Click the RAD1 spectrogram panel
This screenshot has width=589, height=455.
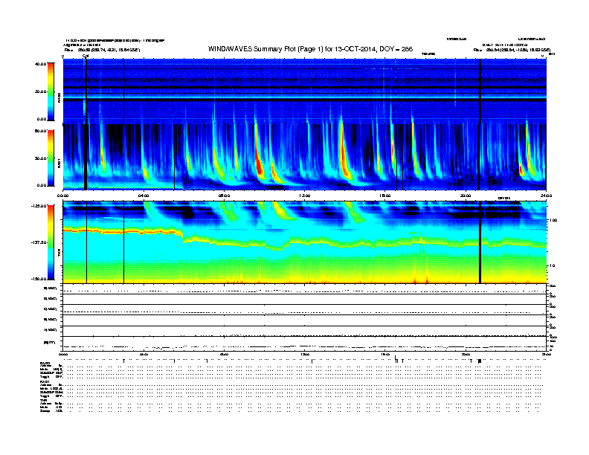click(305, 157)
